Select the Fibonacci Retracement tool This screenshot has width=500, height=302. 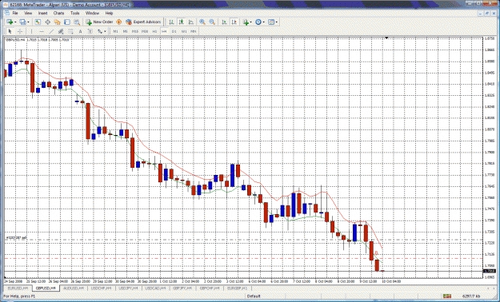(70, 31)
